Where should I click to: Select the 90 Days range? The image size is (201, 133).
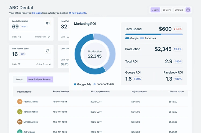(x=179, y=10)
